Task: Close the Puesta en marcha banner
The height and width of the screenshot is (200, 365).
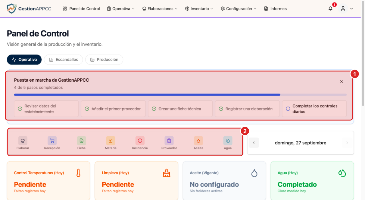Action: [x=342, y=82]
